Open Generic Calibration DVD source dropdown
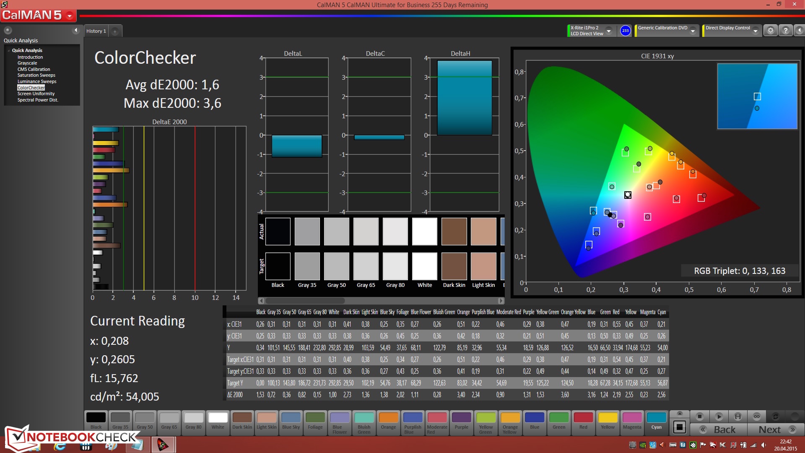The image size is (805, 453). (693, 31)
